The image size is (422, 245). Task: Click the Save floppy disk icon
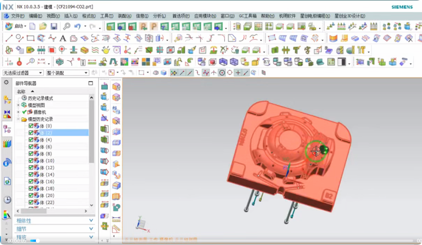tap(53, 26)
